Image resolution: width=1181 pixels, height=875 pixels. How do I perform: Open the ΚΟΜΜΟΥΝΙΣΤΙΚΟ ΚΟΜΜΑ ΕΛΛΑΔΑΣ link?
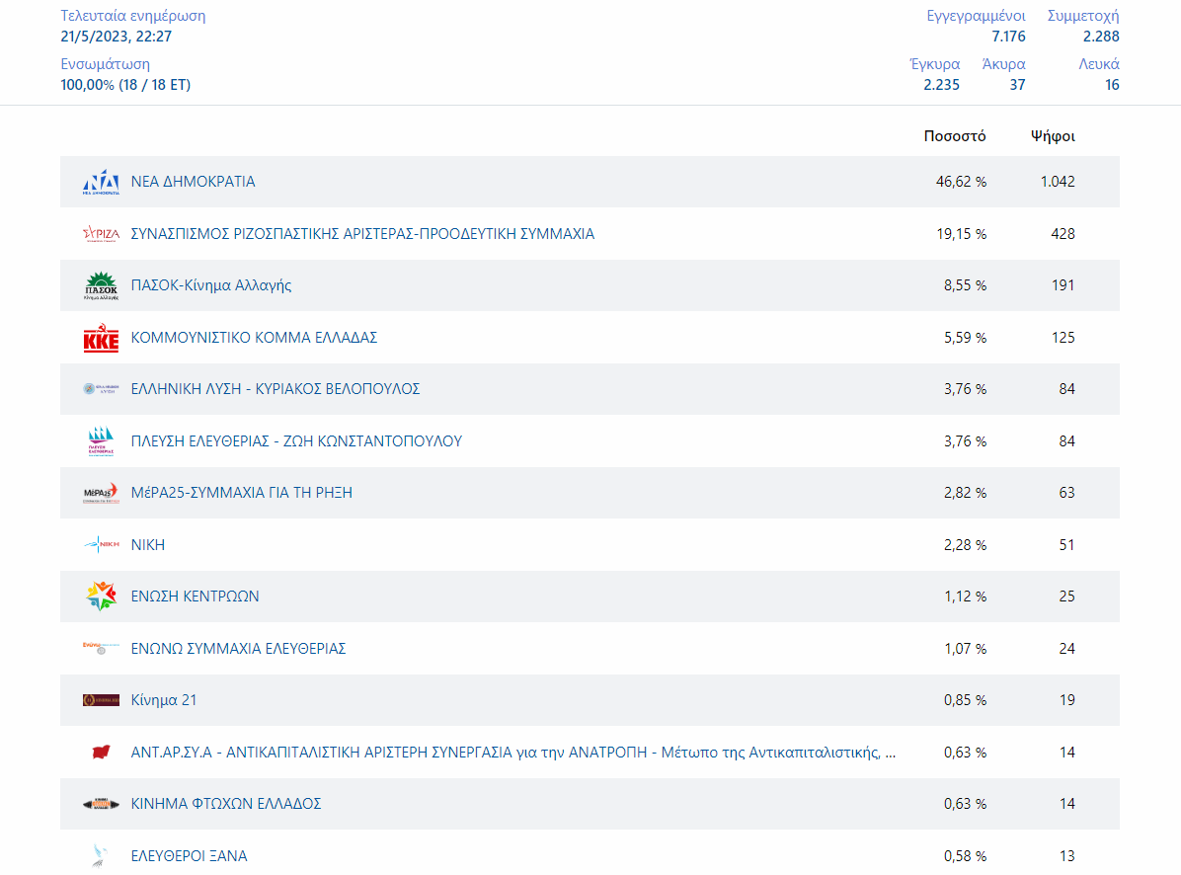coord(254,338)
